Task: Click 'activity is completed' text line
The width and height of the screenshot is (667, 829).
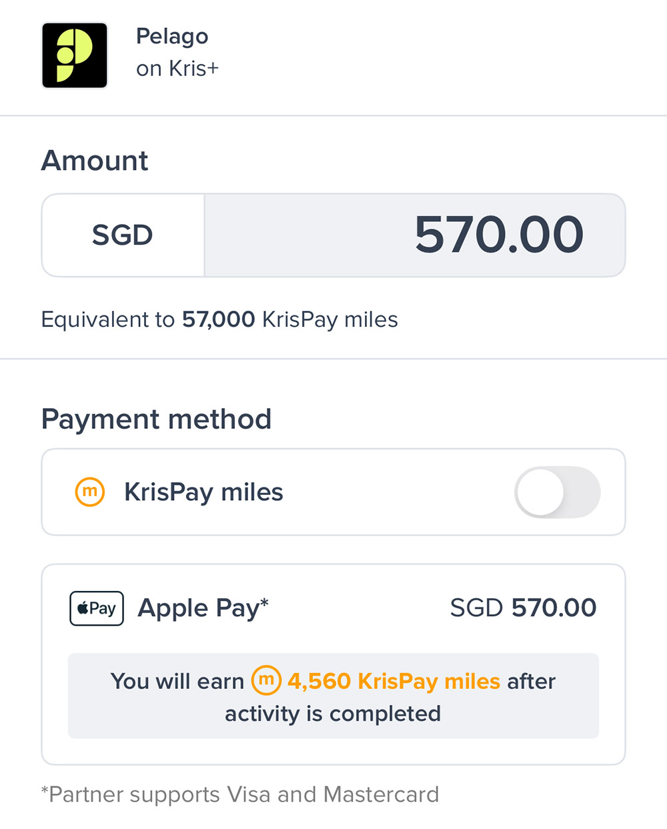Action: tap(333, 714)
